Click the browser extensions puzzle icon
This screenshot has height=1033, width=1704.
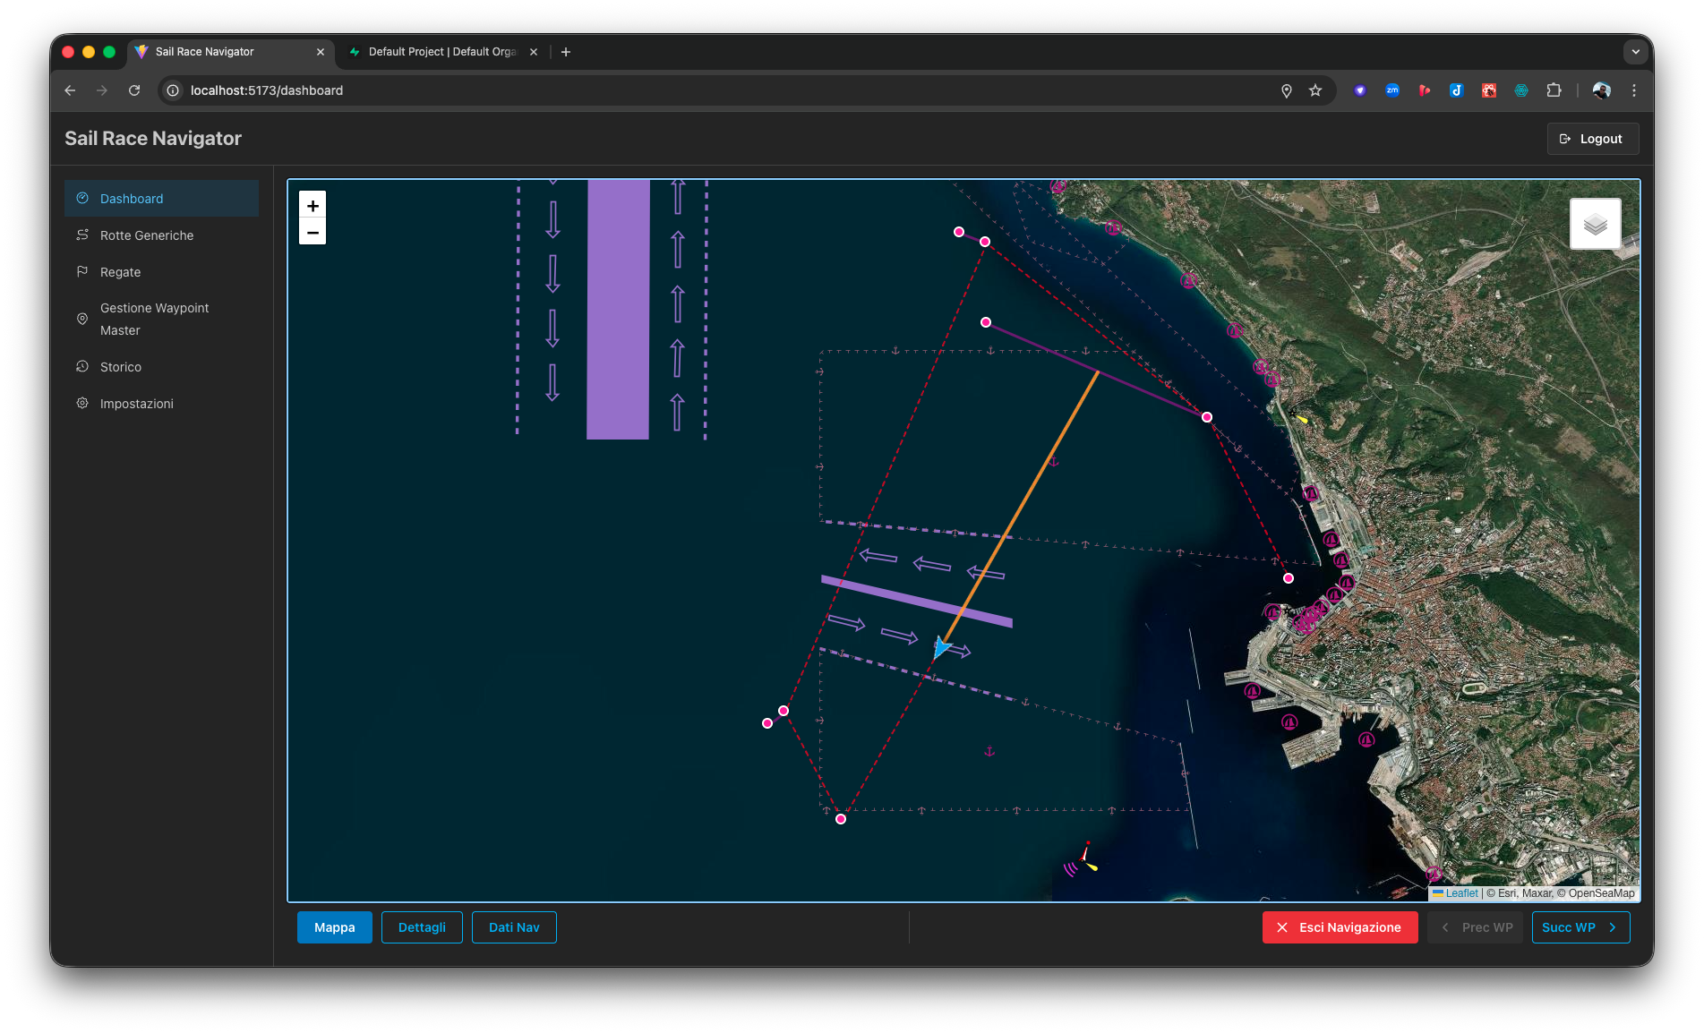click(x=1554, y=90)
